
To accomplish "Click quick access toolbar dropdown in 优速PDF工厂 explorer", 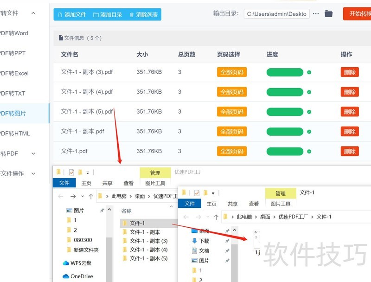I will [x=88, y=173].
